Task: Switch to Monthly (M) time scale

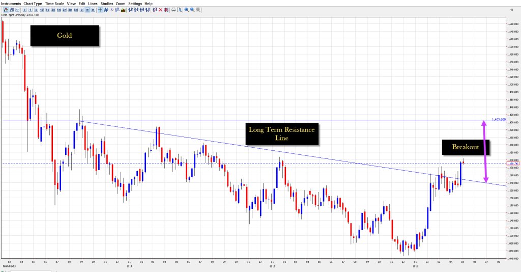Action: point(93,10)
